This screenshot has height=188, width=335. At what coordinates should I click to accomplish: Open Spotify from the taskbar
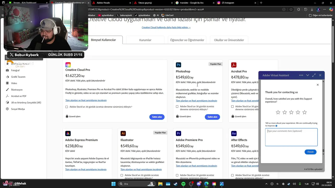(x=183, y=184)
